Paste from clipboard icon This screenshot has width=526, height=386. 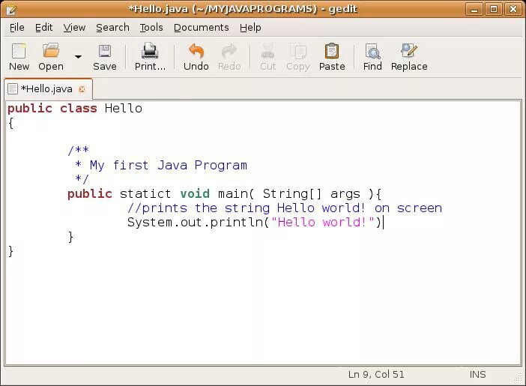(332, 51)
